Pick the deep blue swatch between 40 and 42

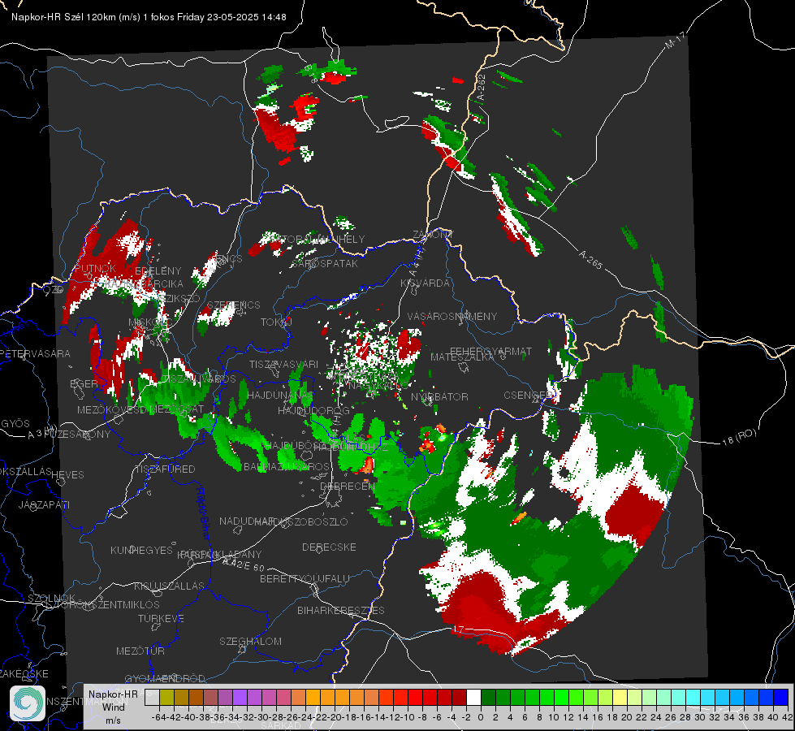[x=781, y=697]
